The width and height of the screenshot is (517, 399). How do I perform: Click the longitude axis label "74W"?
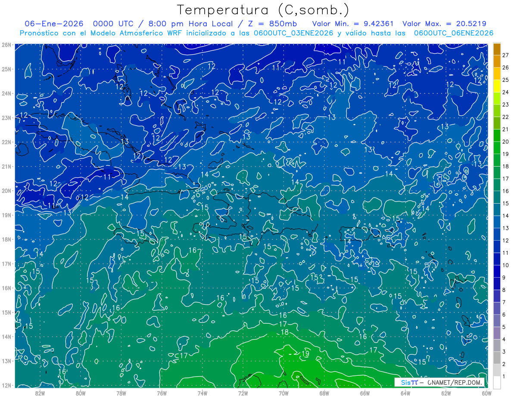click(202, 393)
